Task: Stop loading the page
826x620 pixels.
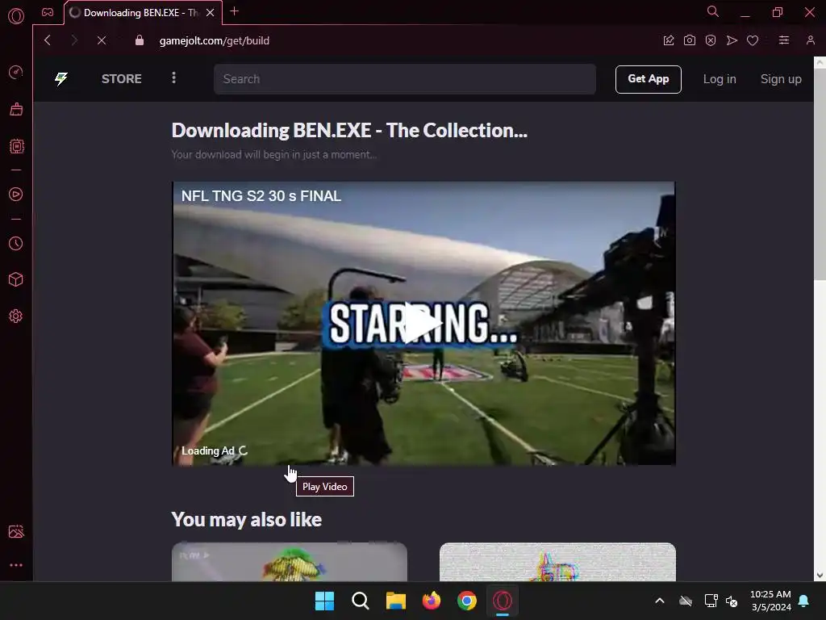Action: [102, 40]
